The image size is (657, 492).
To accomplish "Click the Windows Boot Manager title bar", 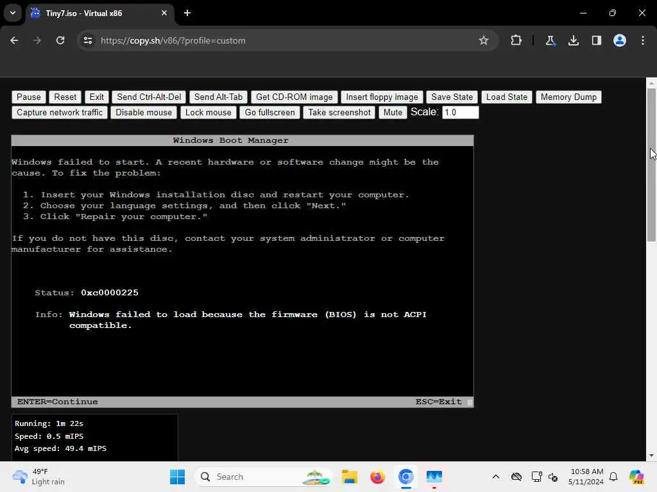I will [242, 140].
